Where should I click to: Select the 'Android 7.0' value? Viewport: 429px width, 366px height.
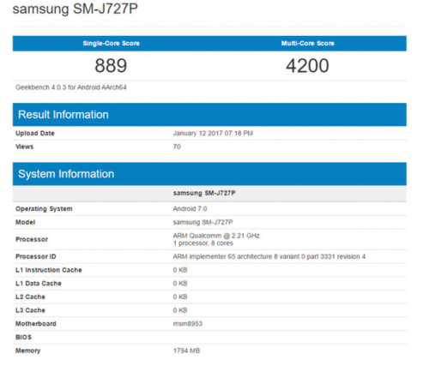[x=190, y=209]
